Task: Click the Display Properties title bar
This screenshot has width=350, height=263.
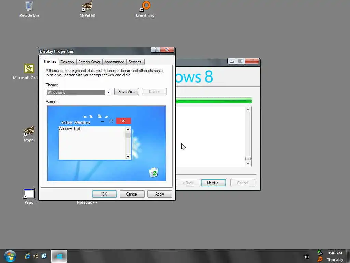Action: click(x=95, y=51)
